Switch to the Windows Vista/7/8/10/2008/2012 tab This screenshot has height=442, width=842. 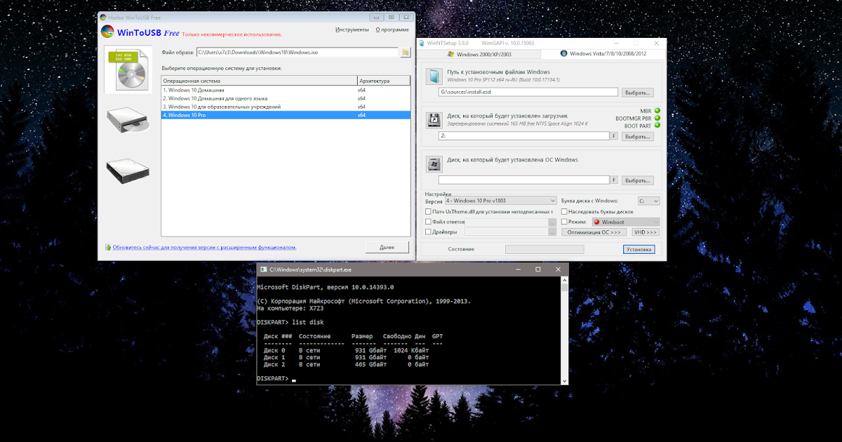pyautogui.click(x=605, y=53)
